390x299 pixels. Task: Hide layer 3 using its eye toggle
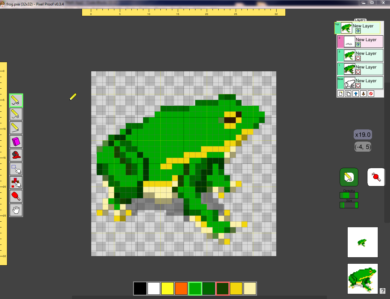[358, 45]
